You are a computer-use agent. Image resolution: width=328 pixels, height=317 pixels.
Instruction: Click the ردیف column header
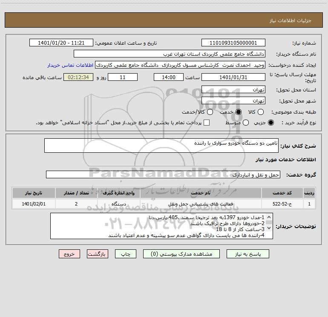click(x=309, y=193)
